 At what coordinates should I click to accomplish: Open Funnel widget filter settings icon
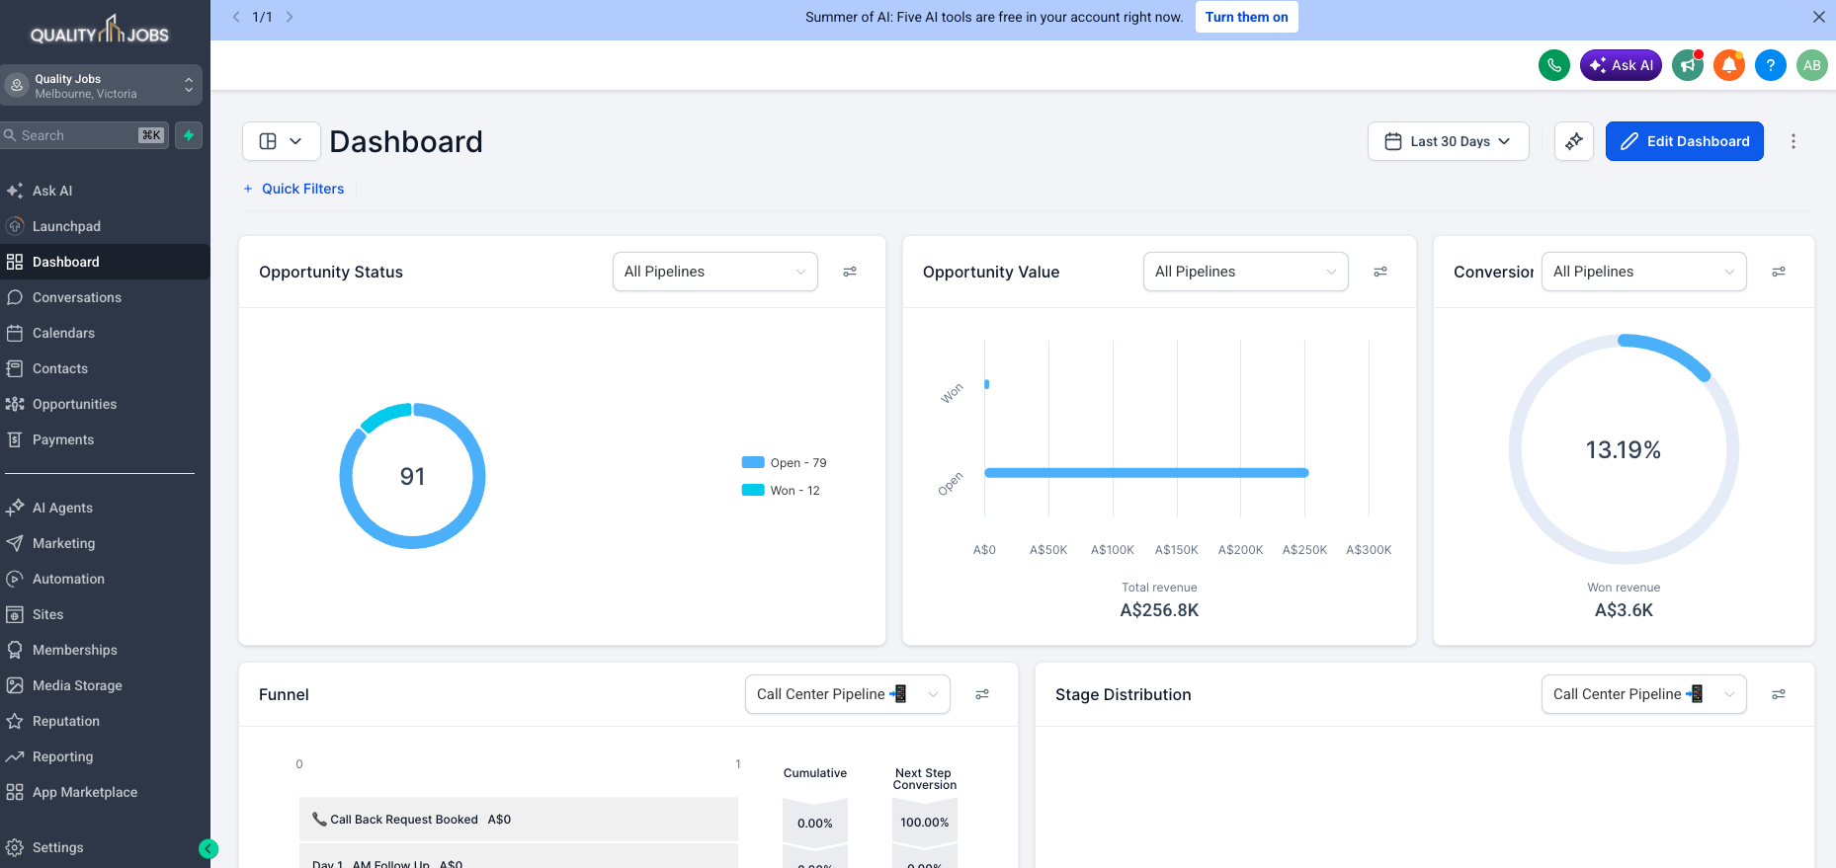[x=982, y=694]
